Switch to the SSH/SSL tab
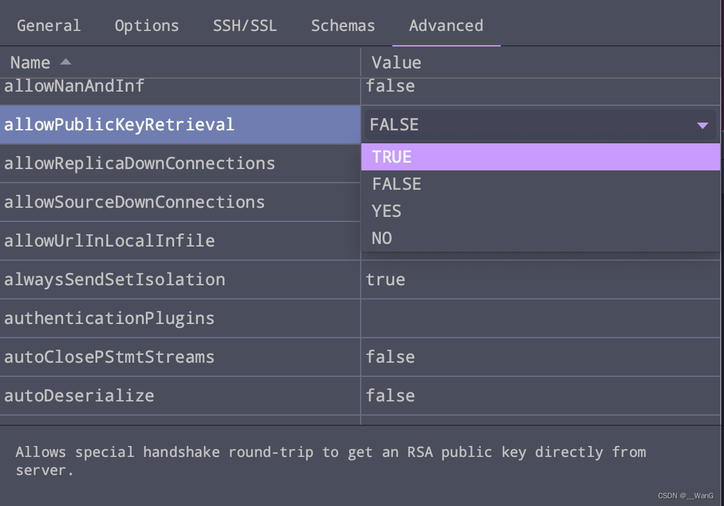 click(x=245, y=25)
